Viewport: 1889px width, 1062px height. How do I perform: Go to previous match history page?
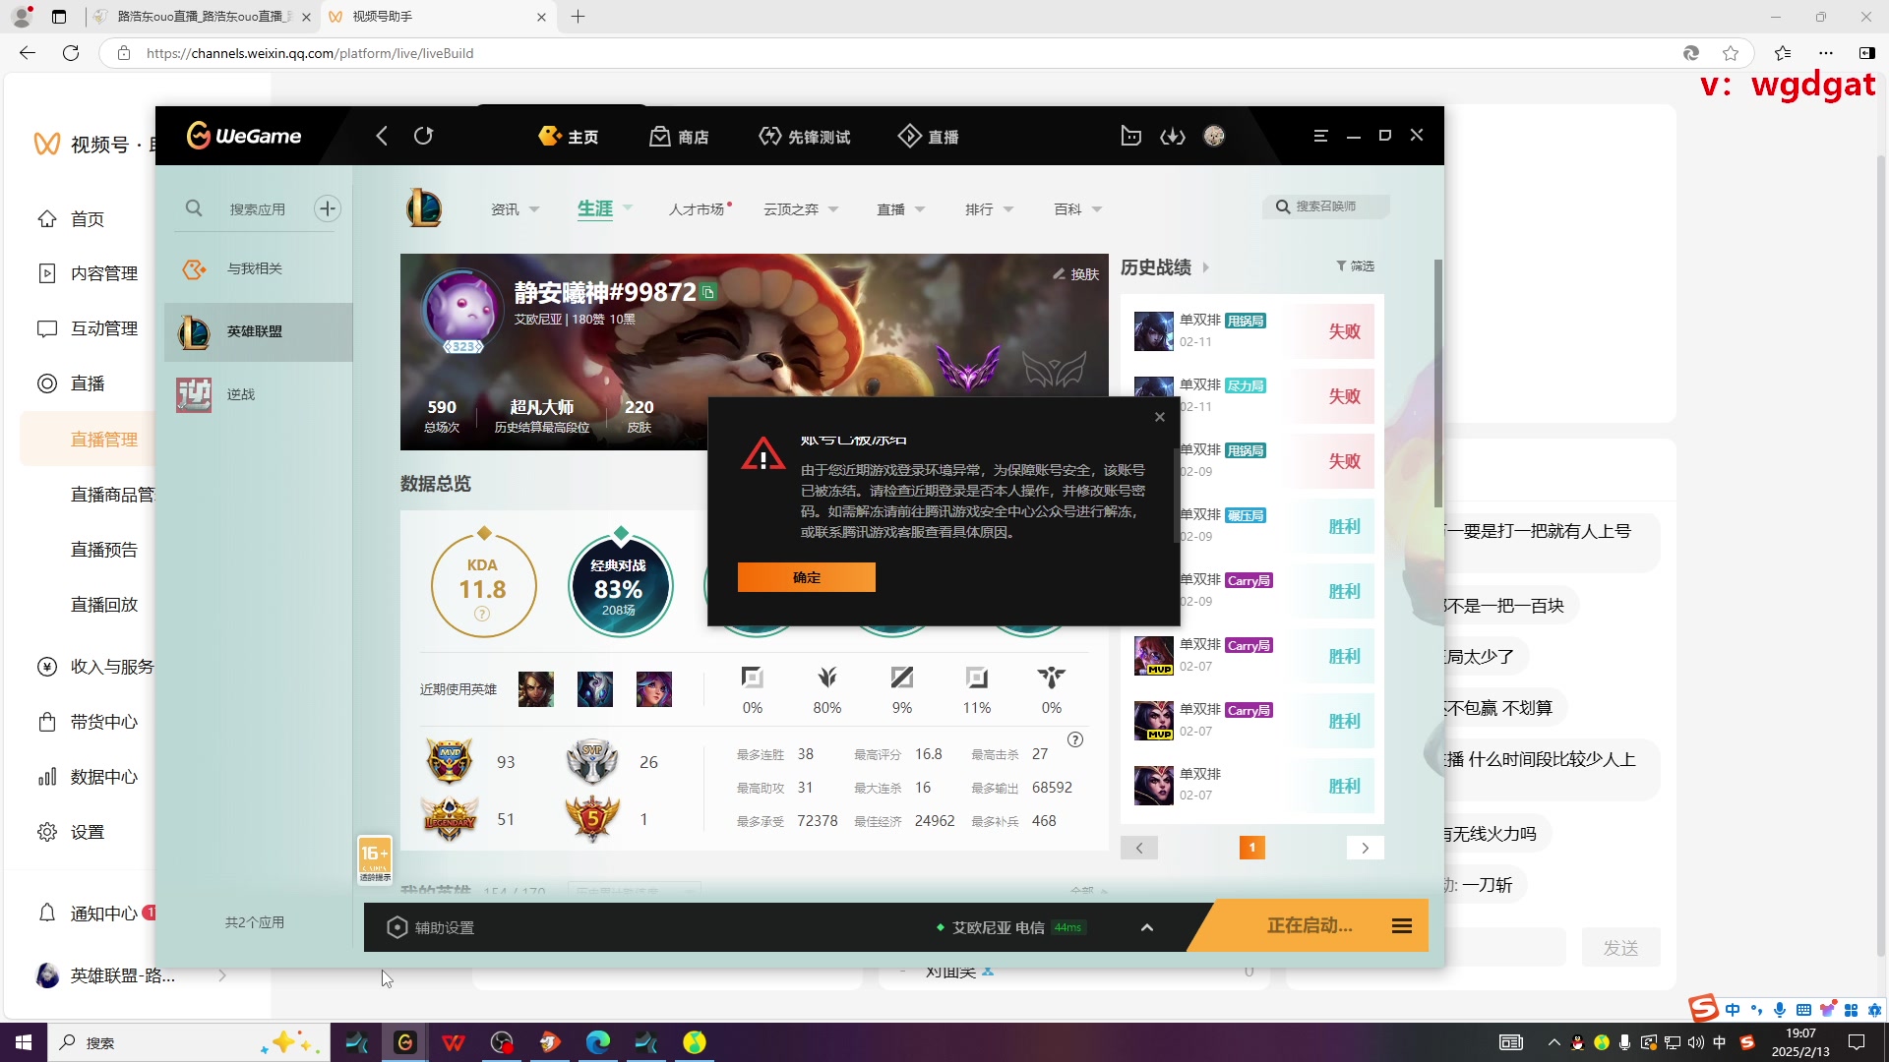[1139, 848]
